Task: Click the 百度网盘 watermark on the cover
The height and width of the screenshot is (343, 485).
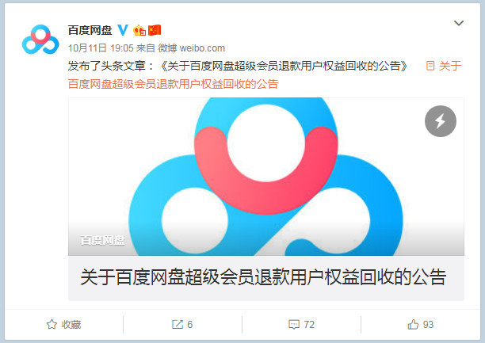Action: coord(102,240)
